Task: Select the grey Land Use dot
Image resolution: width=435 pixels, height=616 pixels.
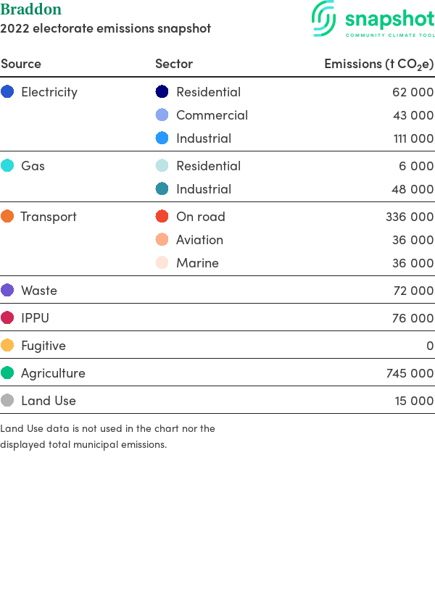Action: click(x=7, y=400)
